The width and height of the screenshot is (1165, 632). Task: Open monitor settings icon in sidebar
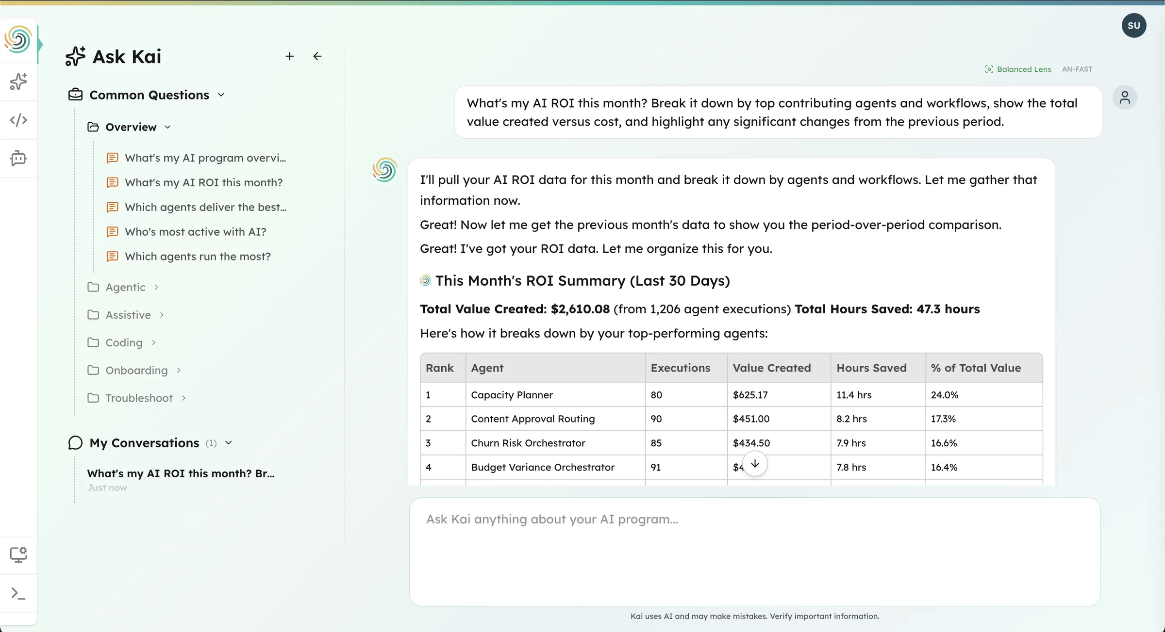(18, 554)
